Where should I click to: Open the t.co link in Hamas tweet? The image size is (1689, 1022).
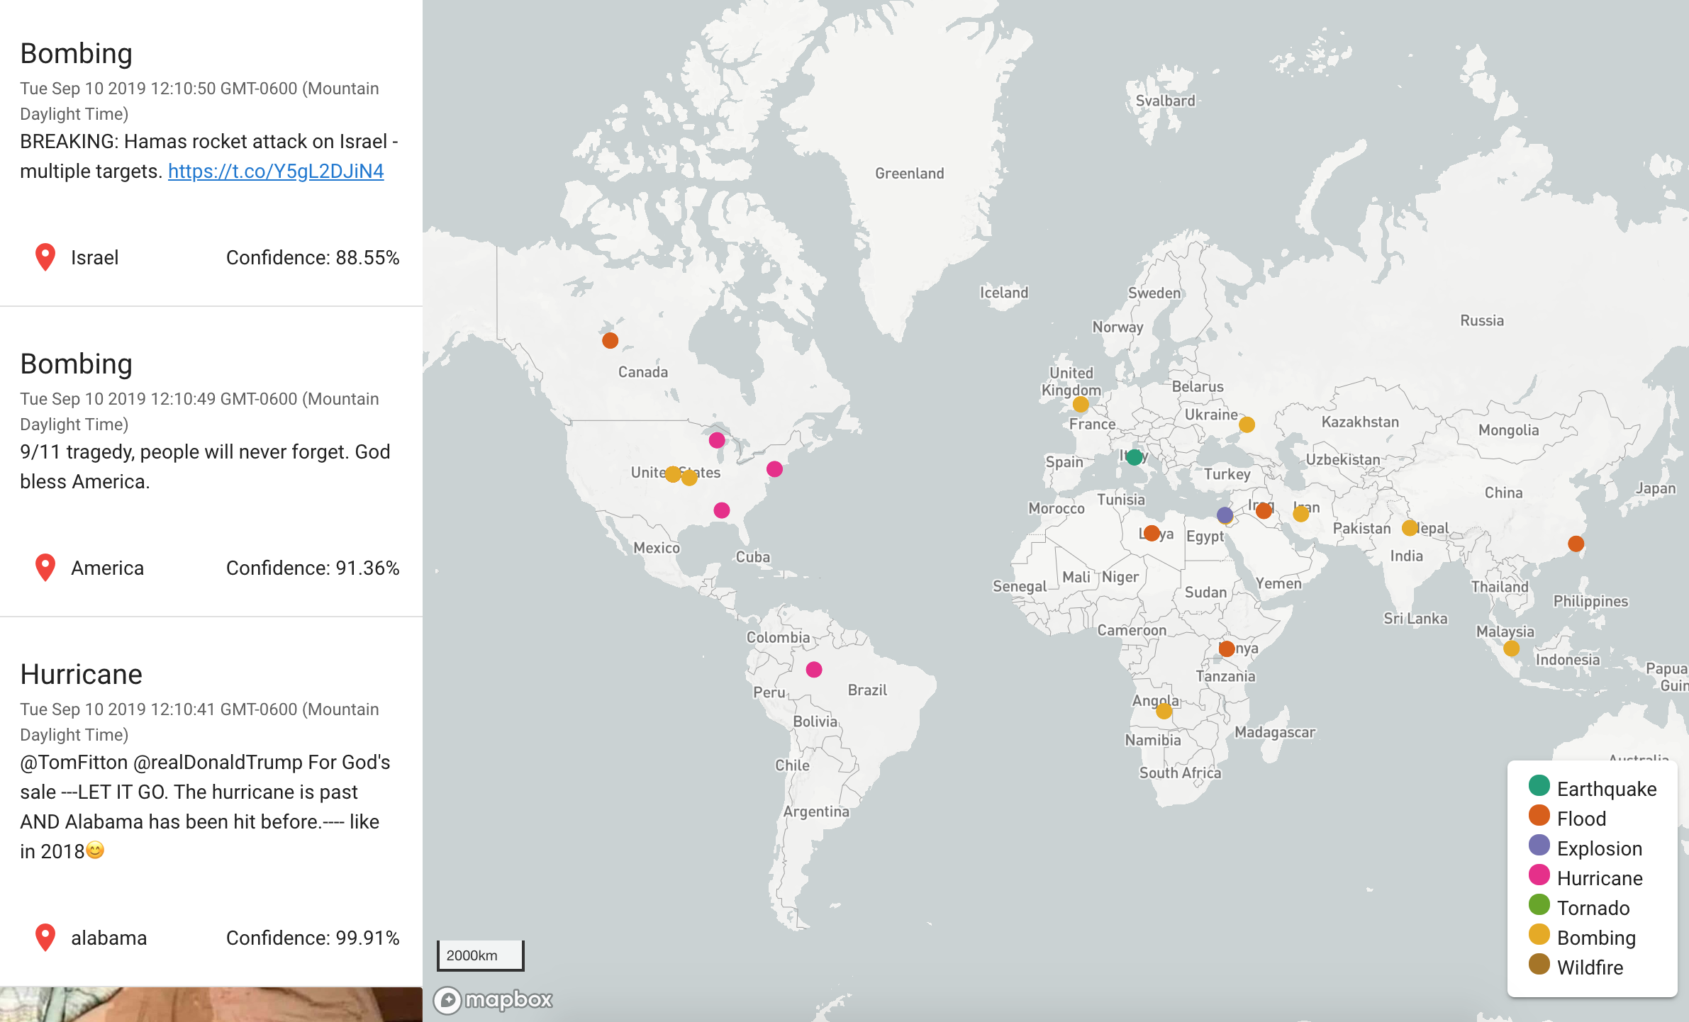click(x=276, y=171)
